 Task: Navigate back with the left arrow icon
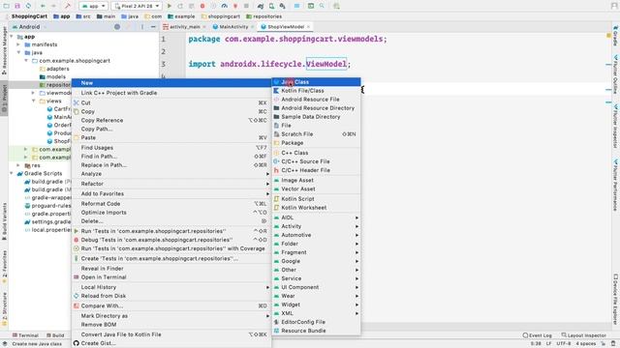[43, 6]
